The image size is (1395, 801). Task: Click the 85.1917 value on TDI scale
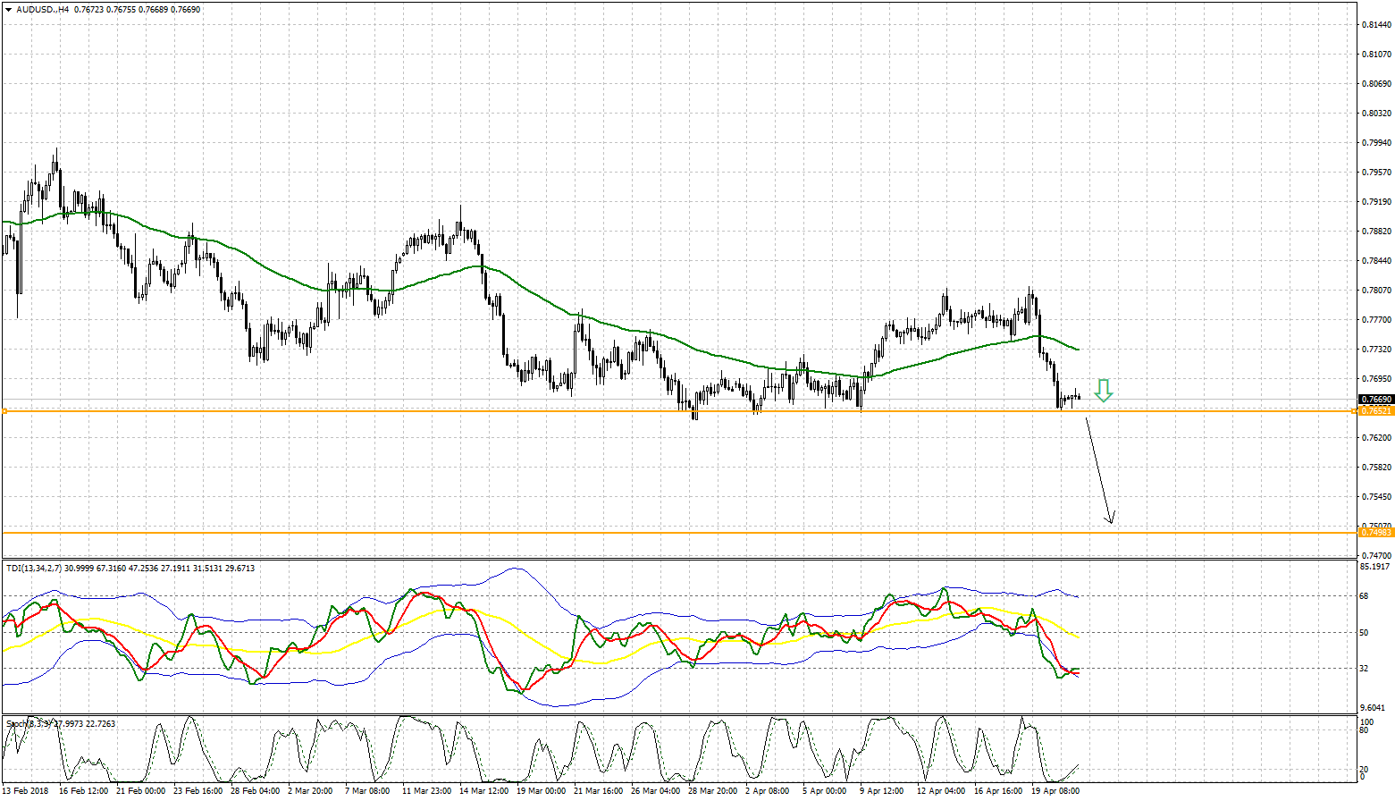1374,567
